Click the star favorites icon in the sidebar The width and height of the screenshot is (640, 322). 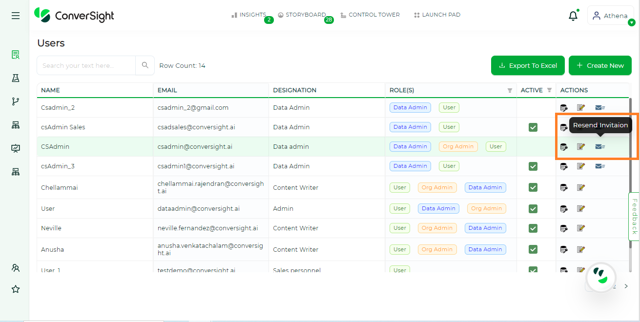(x=15, y=289)
